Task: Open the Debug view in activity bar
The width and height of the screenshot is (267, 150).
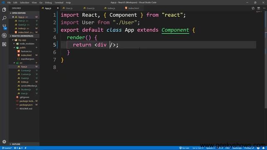Action: point(4,35)
